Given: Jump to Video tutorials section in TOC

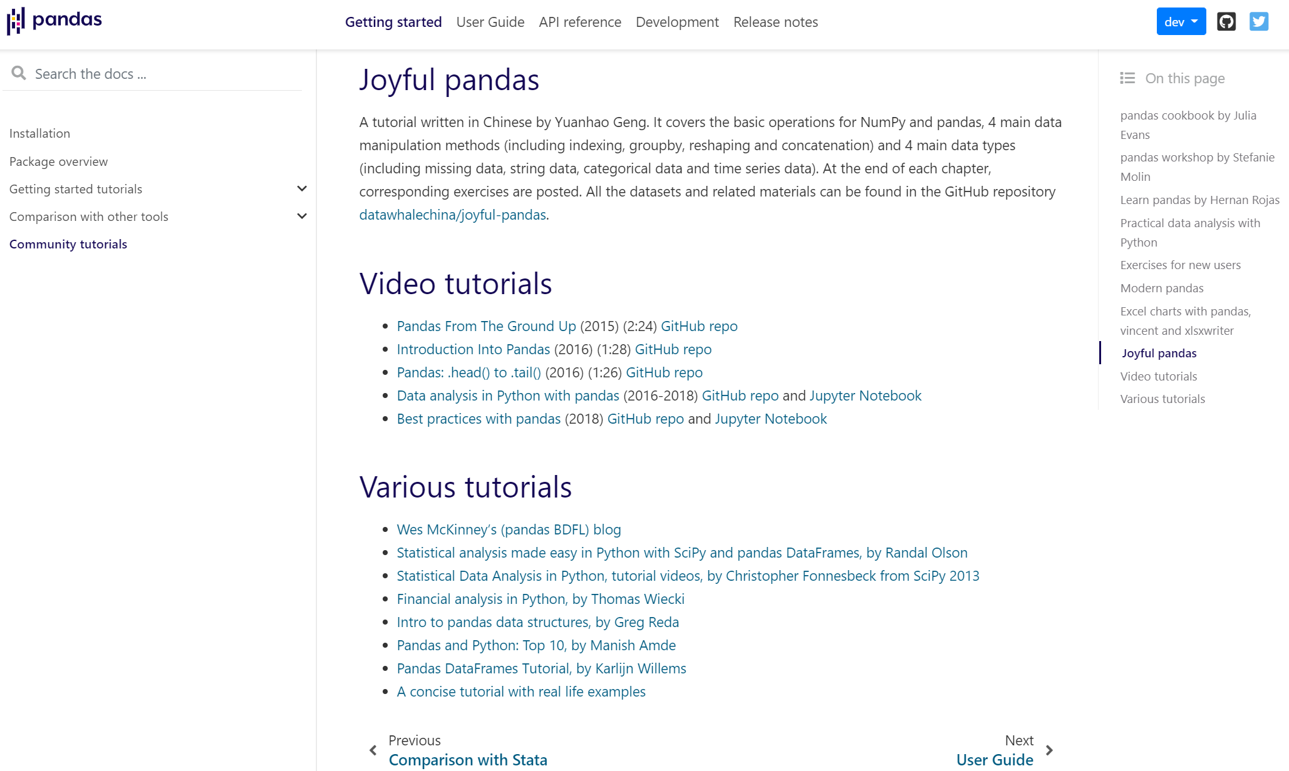Looking at the screenshot, I should (x=1158, y=376).
